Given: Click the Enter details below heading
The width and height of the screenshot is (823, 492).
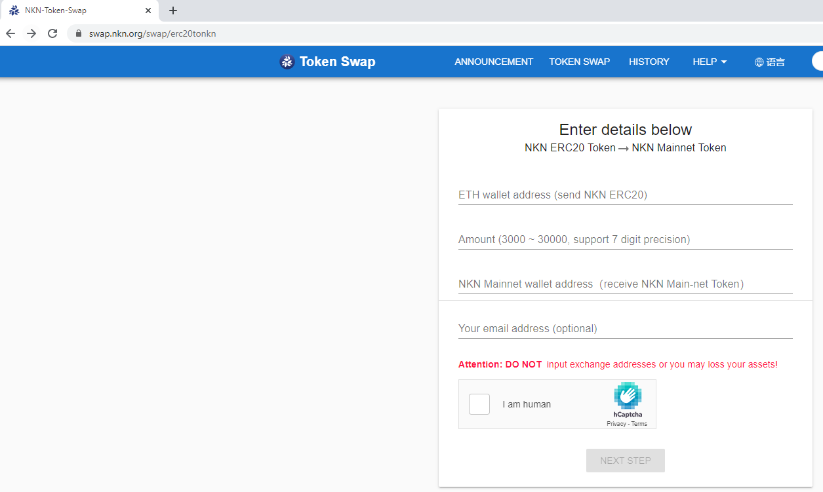Looking at the screenshot, I should (626, 130).
